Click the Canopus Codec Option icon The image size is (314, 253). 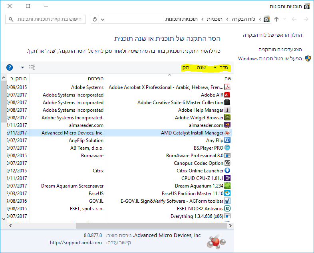click(227, 163)
